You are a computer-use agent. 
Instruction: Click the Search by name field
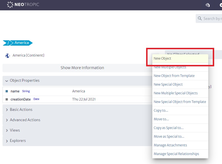[212, 18]
